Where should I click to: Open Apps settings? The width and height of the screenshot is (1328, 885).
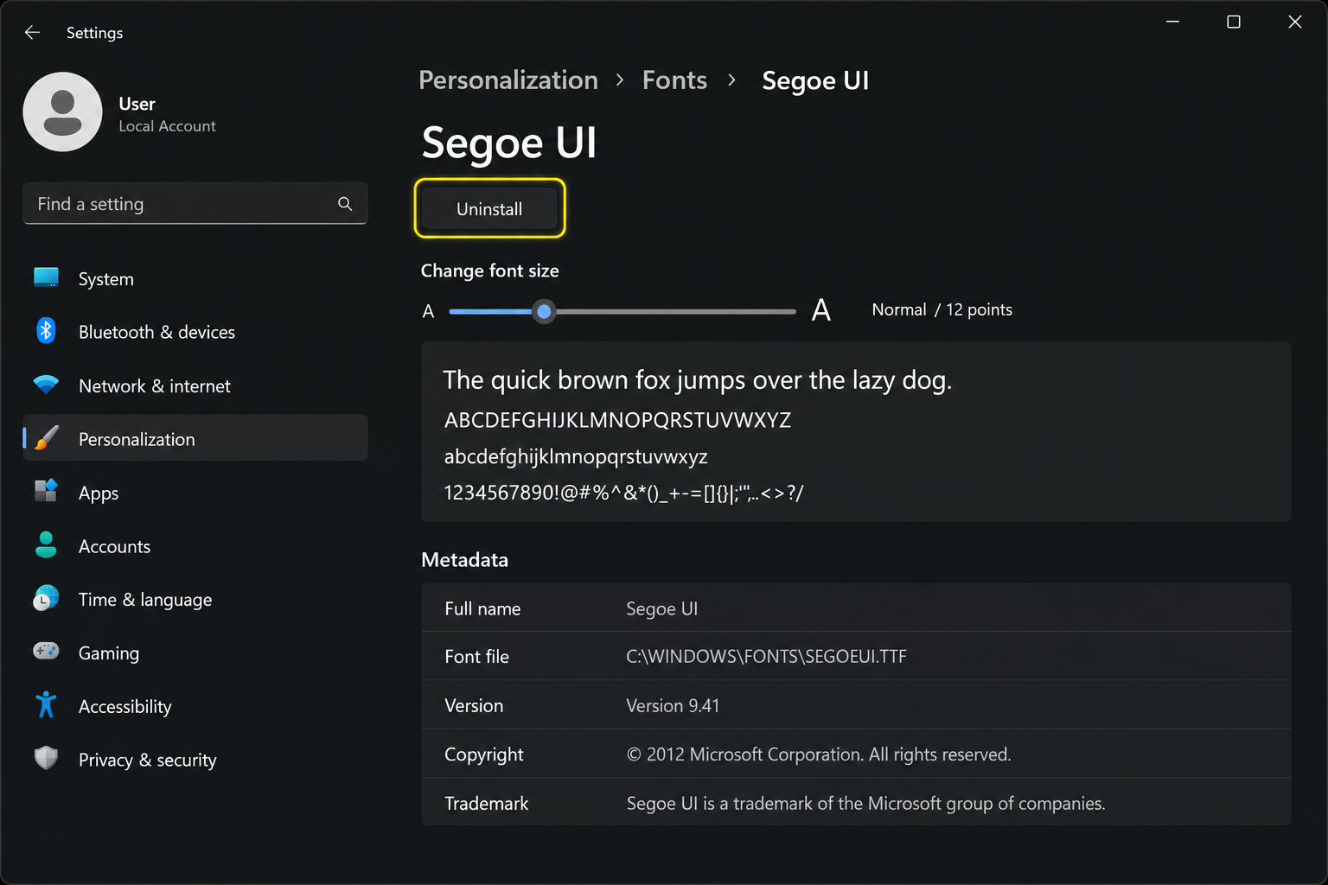pyautogui.click(x=195, y=493)
